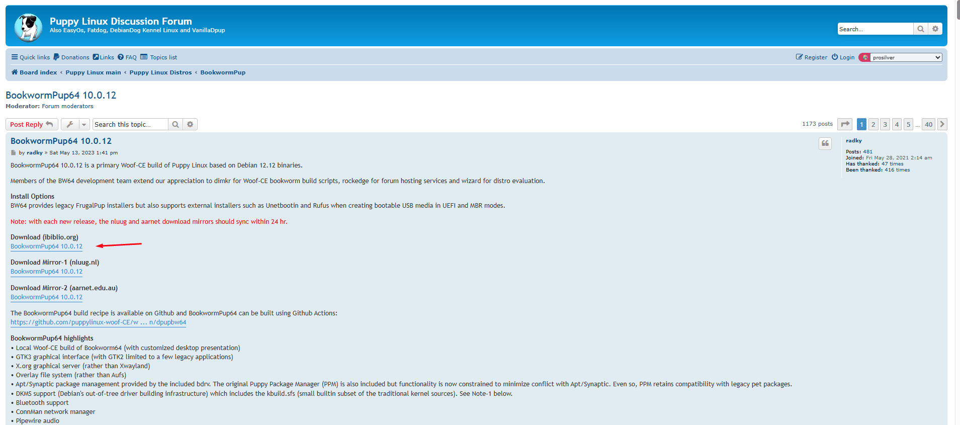Expand the topic tools dropdown arrow
The height and width of the screenshot is (425, 960).
84,124
